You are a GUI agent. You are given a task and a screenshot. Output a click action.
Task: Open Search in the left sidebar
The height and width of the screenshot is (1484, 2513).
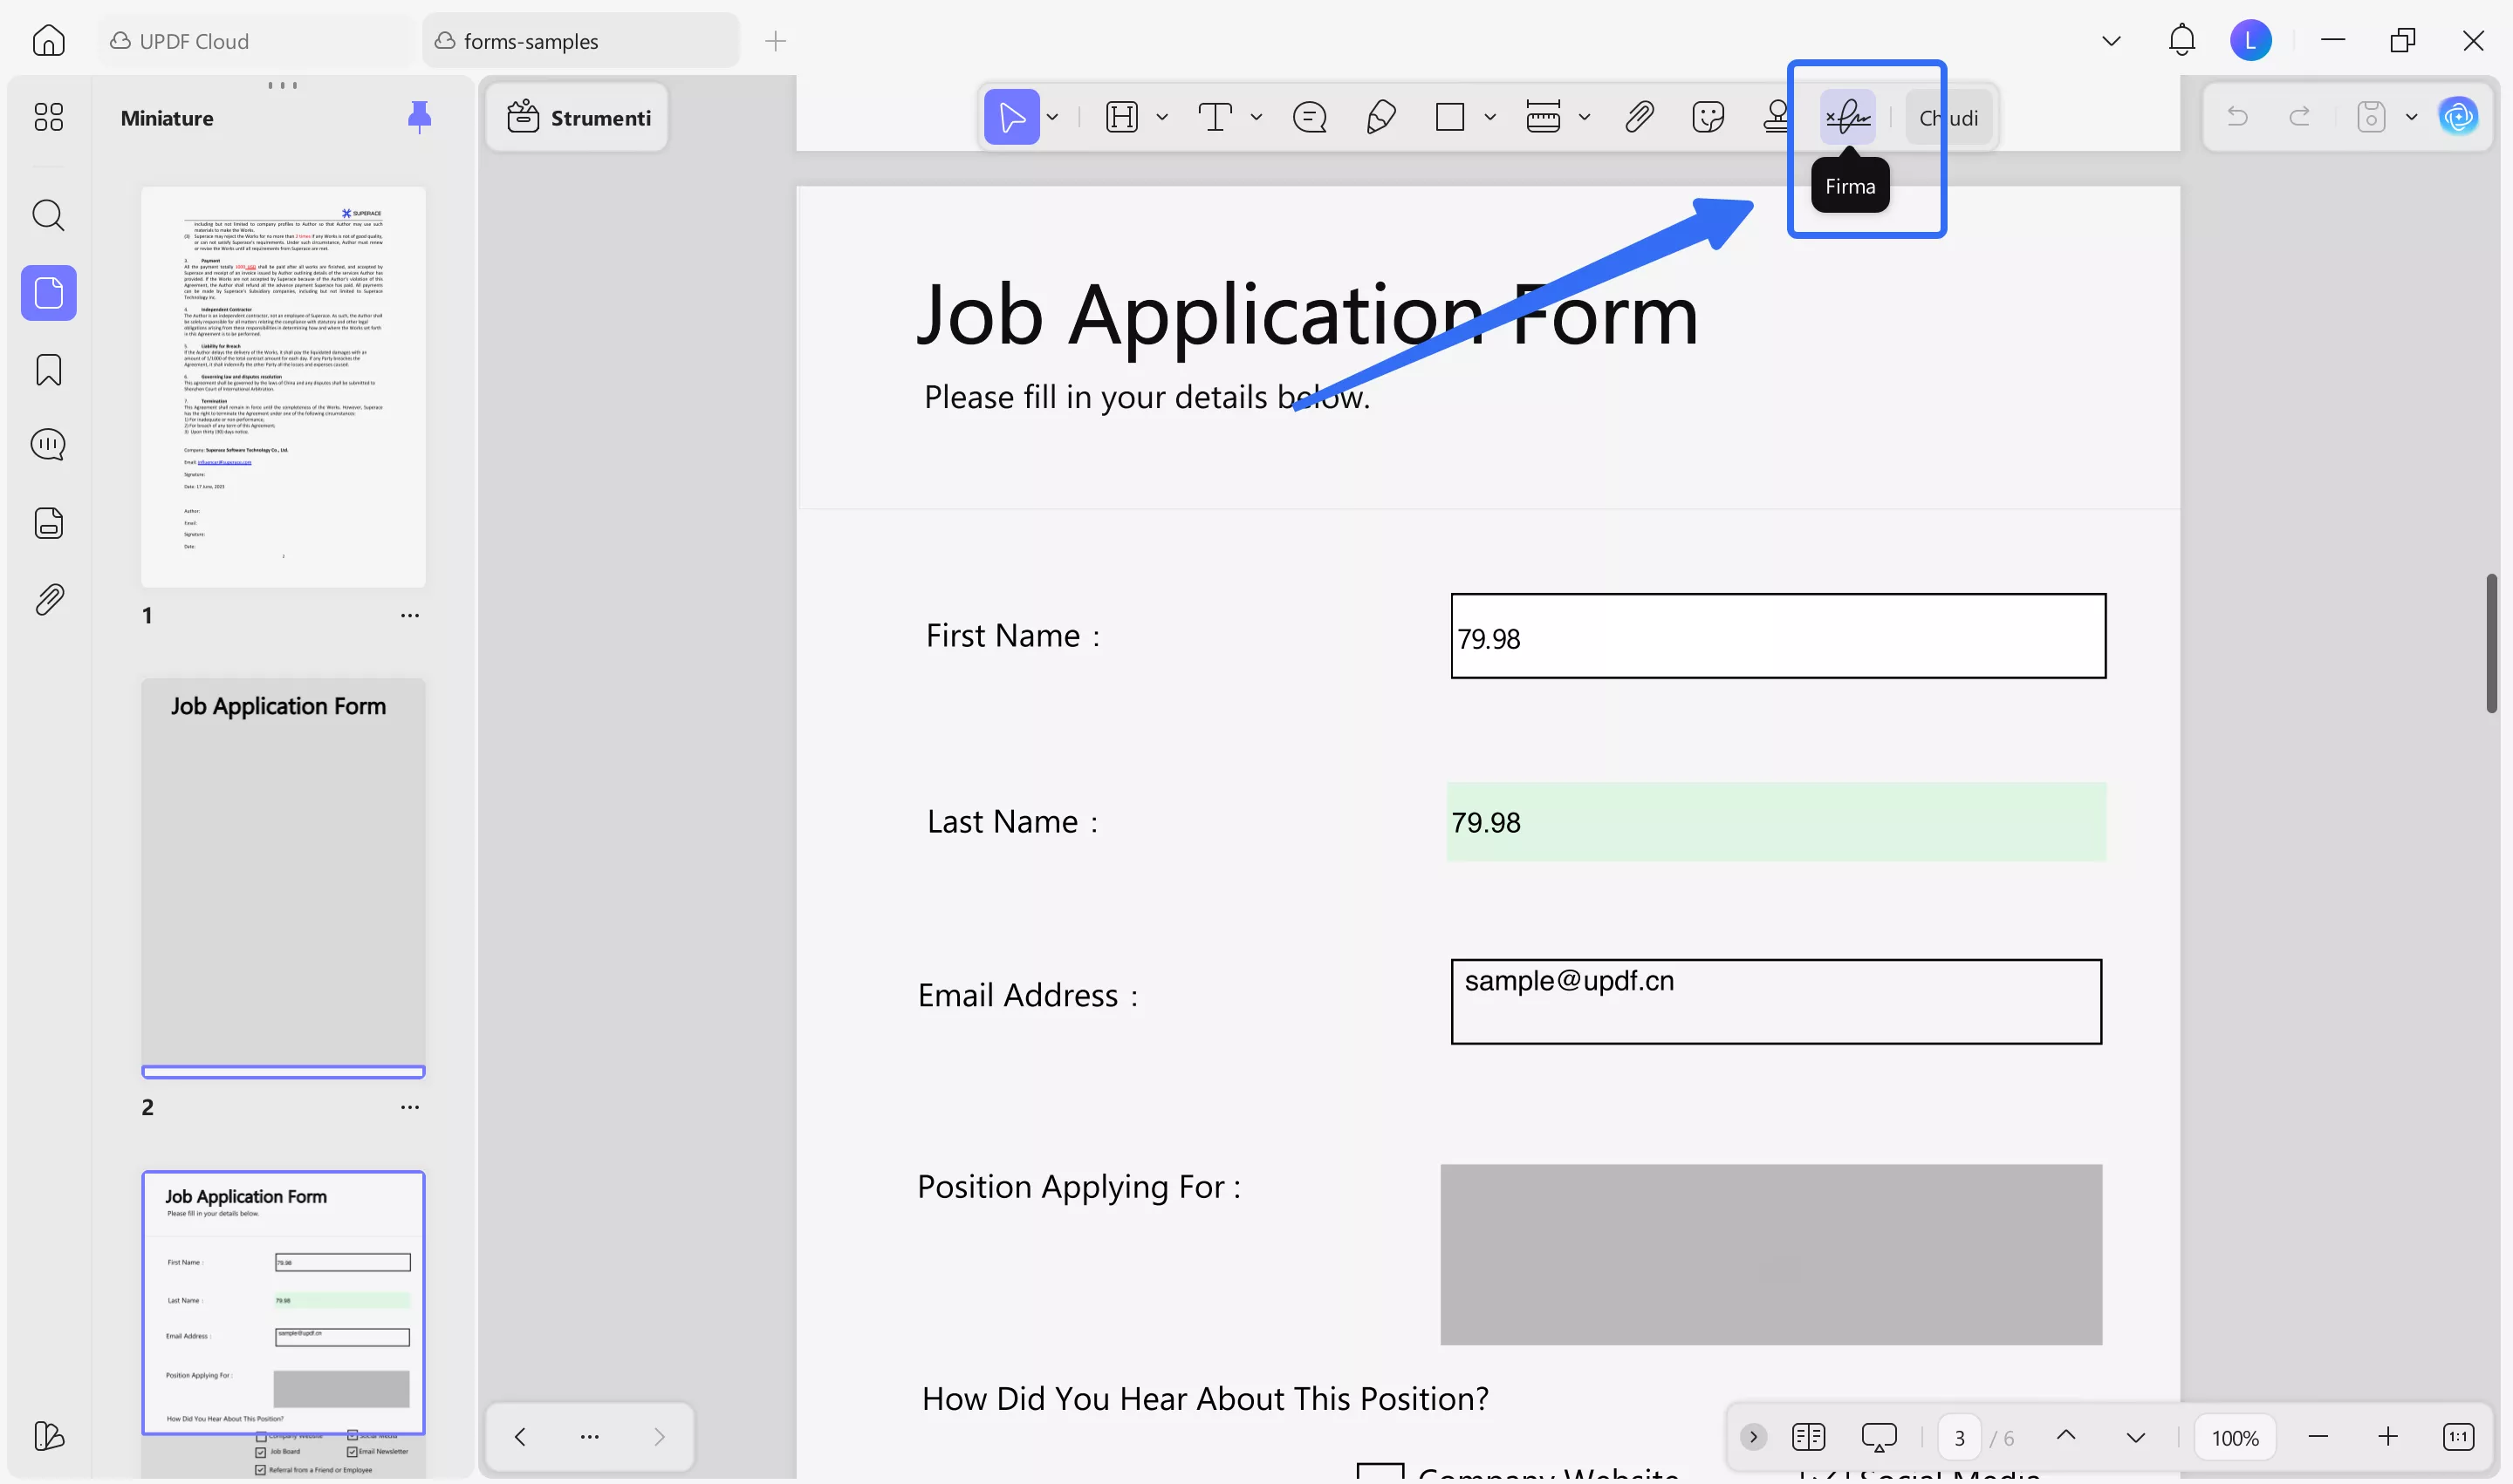47,215
